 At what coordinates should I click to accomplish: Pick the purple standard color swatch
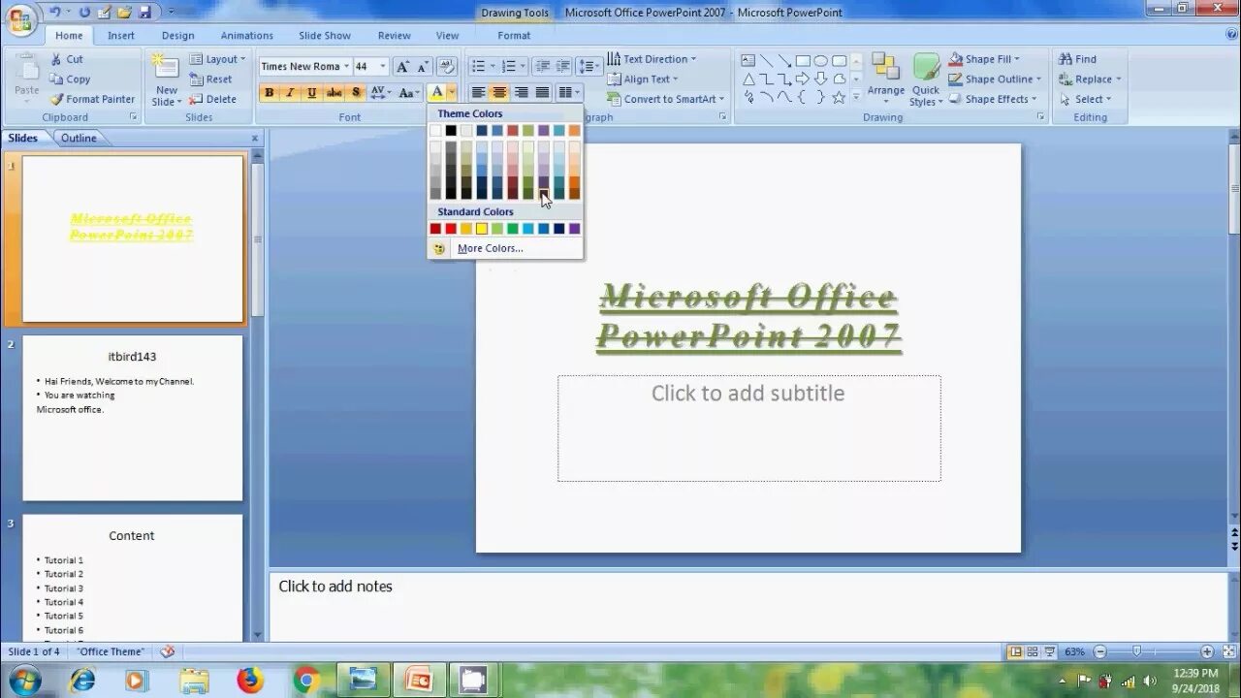tap(574, 229)
